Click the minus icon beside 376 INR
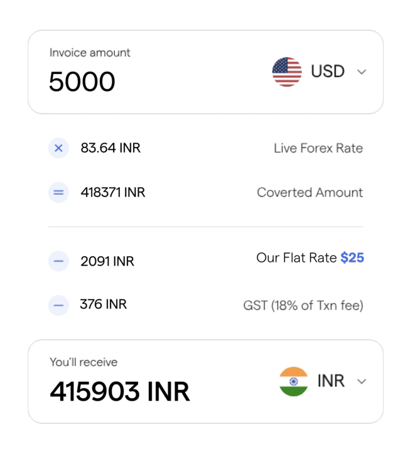 coord(58,305)
